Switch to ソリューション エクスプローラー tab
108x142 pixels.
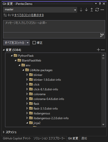[49, 138]
